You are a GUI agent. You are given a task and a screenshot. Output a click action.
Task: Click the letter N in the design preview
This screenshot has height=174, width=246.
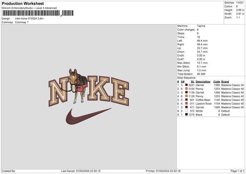tap(59, 92)
